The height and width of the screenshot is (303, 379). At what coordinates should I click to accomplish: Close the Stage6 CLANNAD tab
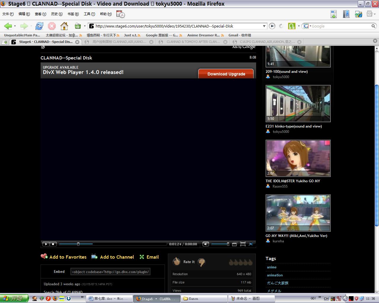pos(77,42)
